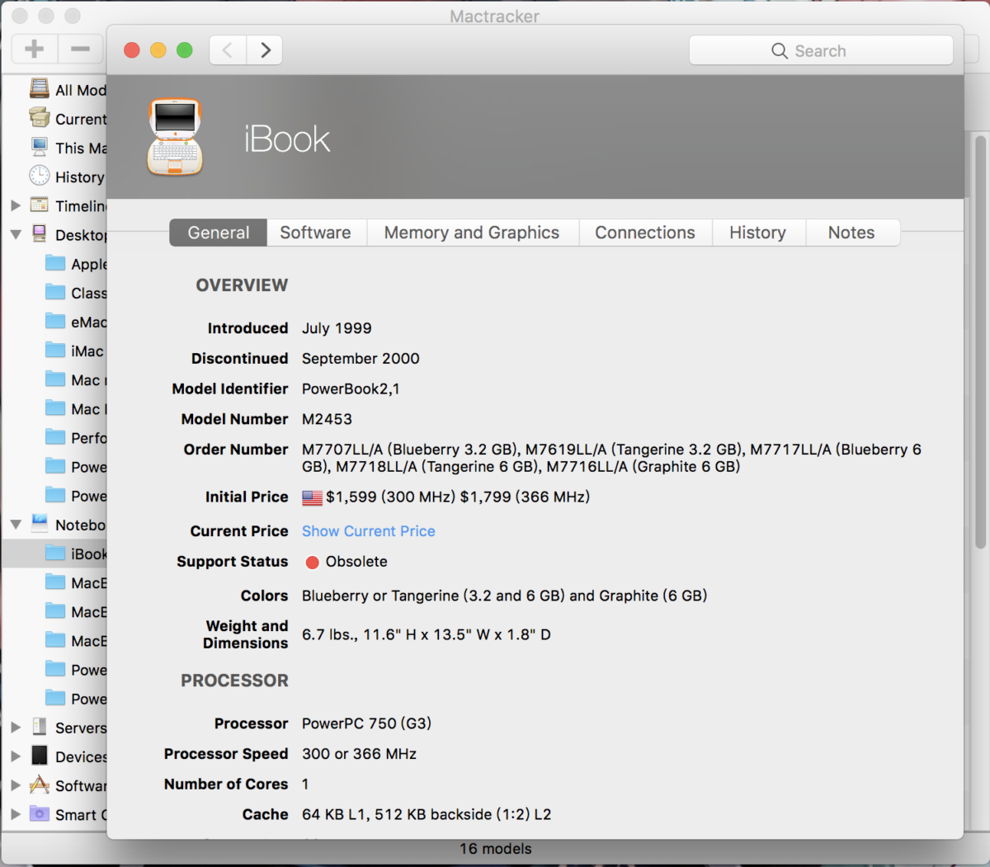Click the orange iBook clamshell picture
This screenshot has height=867, width=990.
(175, 137)
